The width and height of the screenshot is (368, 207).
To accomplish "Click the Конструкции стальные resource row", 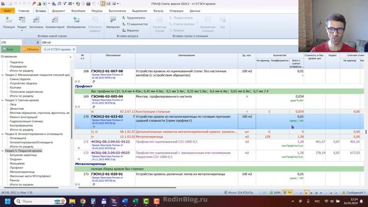I will [x=220, y=112].
